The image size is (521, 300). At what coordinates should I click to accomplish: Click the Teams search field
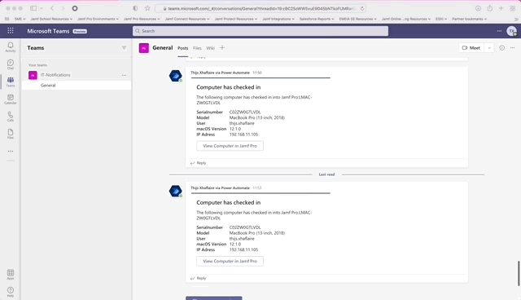pyautogui.click(x=260, y=31)
